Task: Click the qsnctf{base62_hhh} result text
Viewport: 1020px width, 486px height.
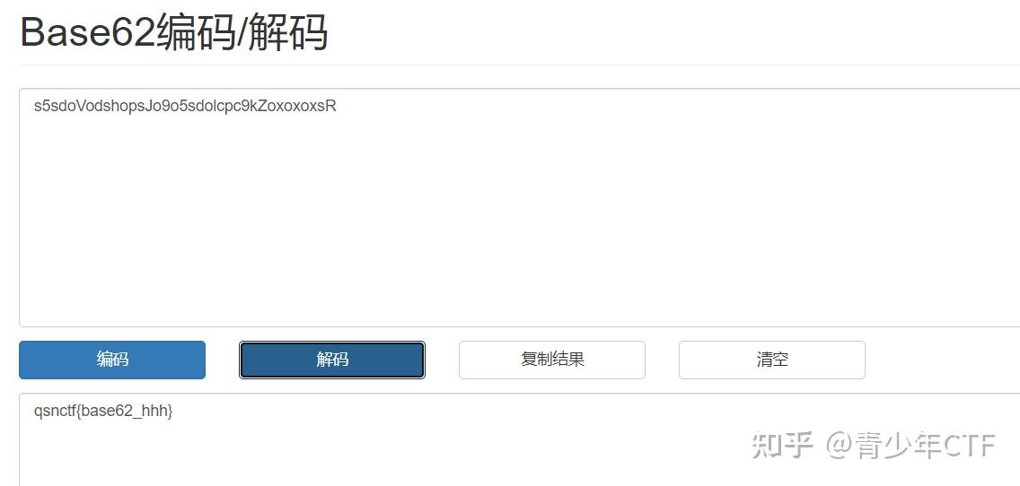Action: [x=102, y=411]
